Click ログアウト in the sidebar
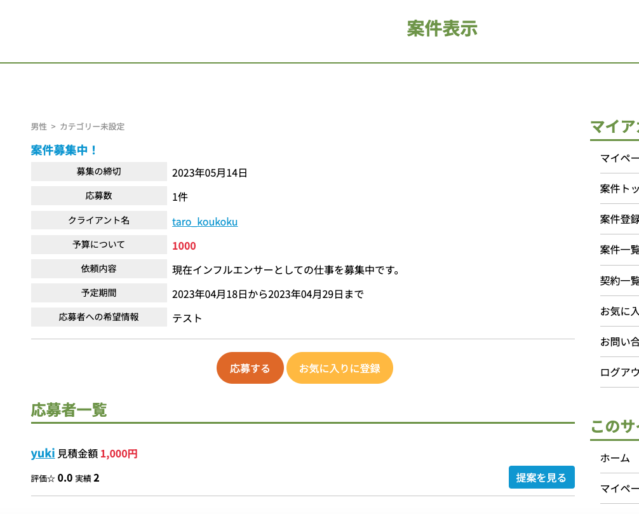 [619, 372]
